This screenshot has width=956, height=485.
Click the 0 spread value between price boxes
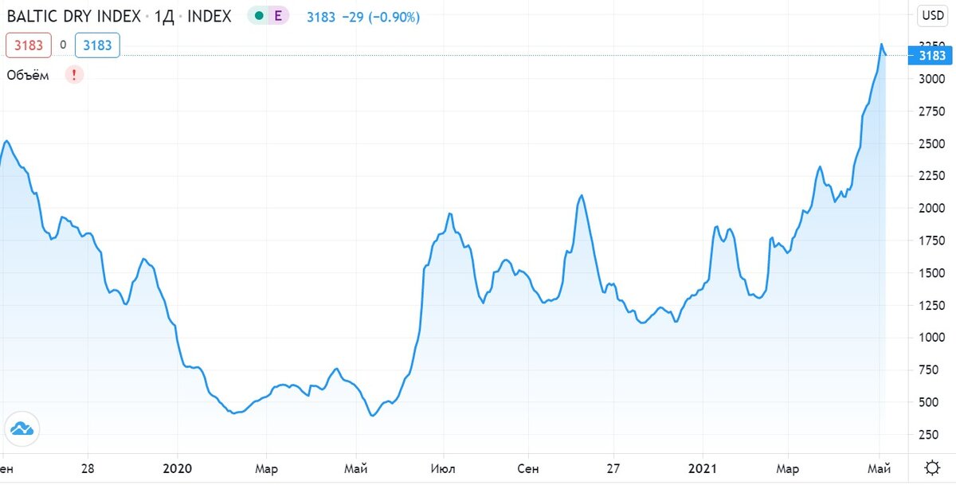point(62,45)
